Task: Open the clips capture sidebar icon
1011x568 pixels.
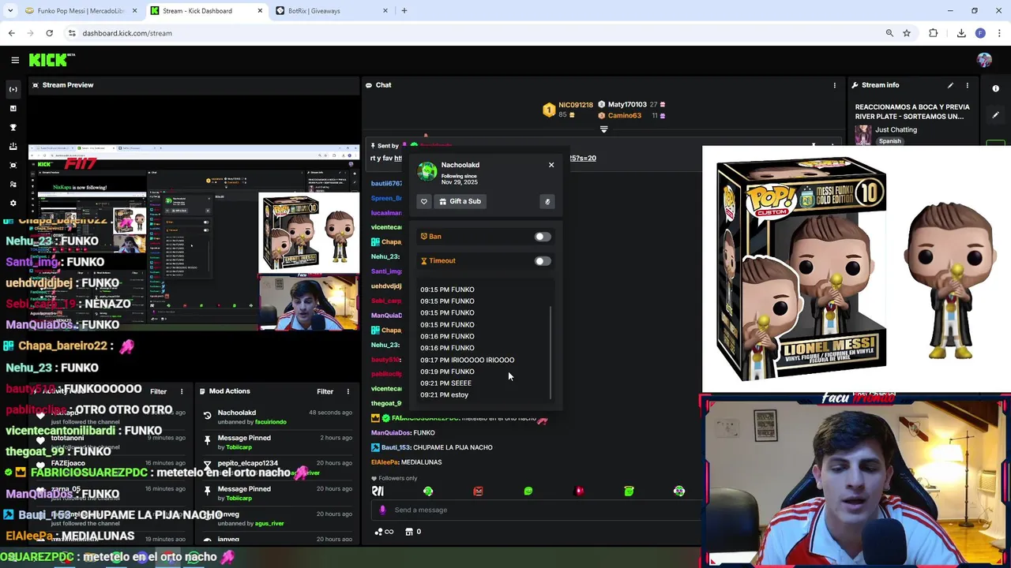Action: coord(13,165)
